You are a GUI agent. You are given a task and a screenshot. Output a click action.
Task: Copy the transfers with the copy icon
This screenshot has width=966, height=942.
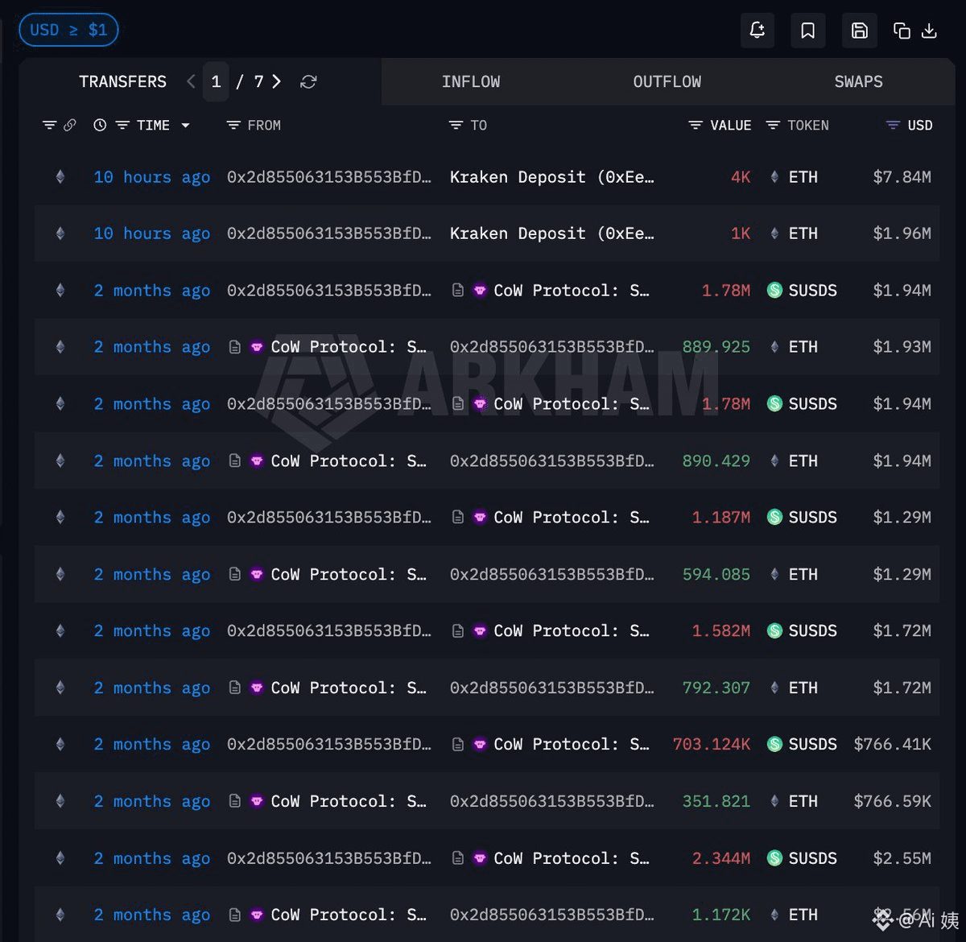click(x=902, y=31)
